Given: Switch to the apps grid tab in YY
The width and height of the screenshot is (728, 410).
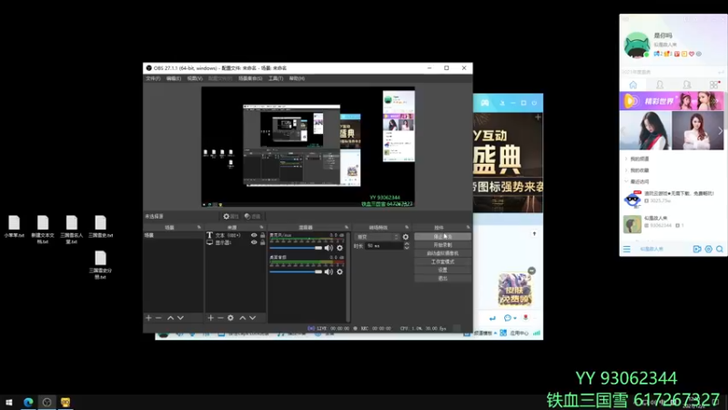Looking at the screenshot, I should (x=714, y=85).
